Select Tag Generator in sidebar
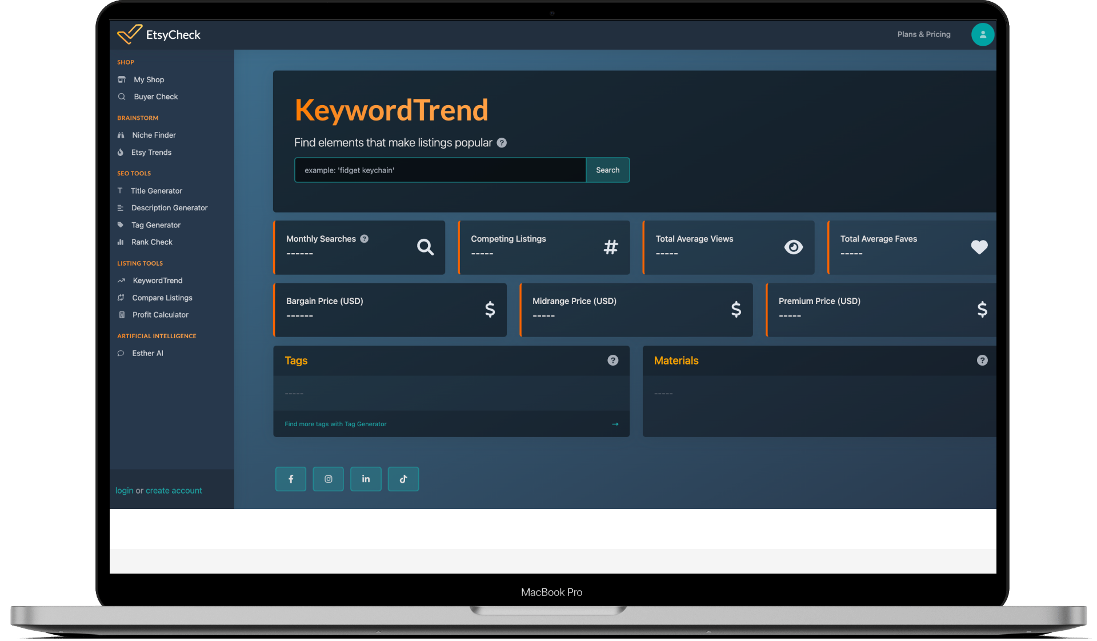This screenshot has height=641, width=1097. tap(156, 225)
